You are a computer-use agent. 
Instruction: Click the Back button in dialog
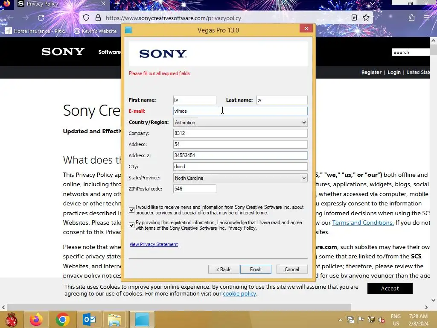tap(224, 269)
